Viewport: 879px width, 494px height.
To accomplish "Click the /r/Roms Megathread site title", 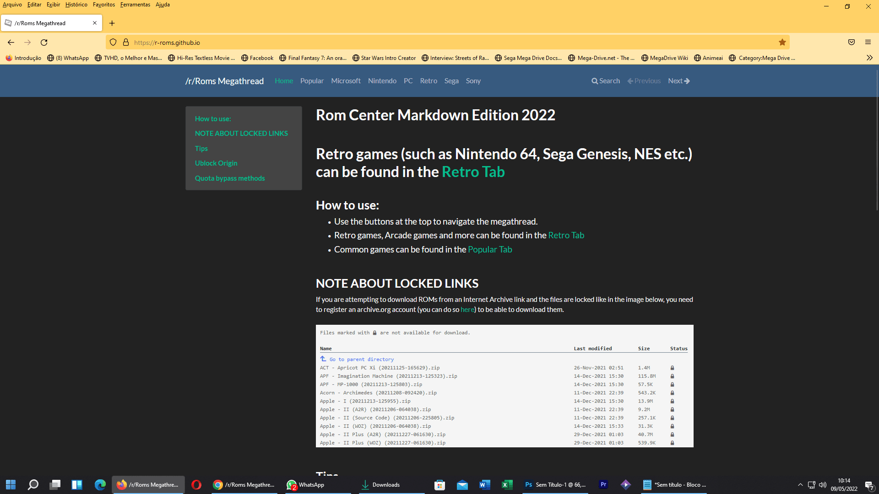I will (224, 81).
